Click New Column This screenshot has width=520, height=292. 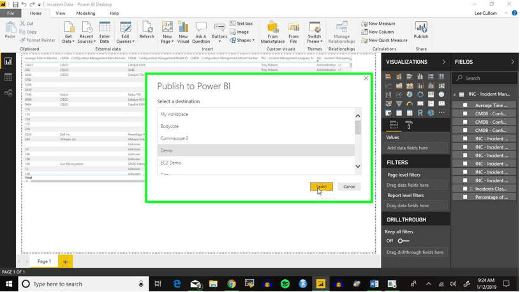point(378,32)
